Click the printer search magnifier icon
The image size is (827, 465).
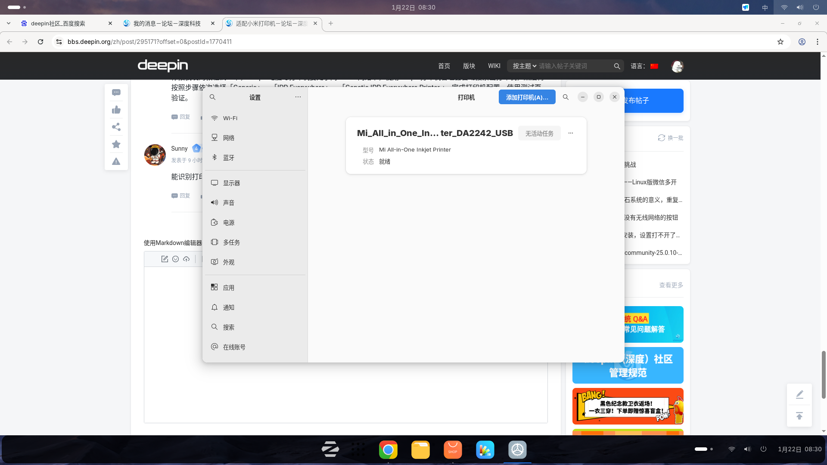[566, 97]
